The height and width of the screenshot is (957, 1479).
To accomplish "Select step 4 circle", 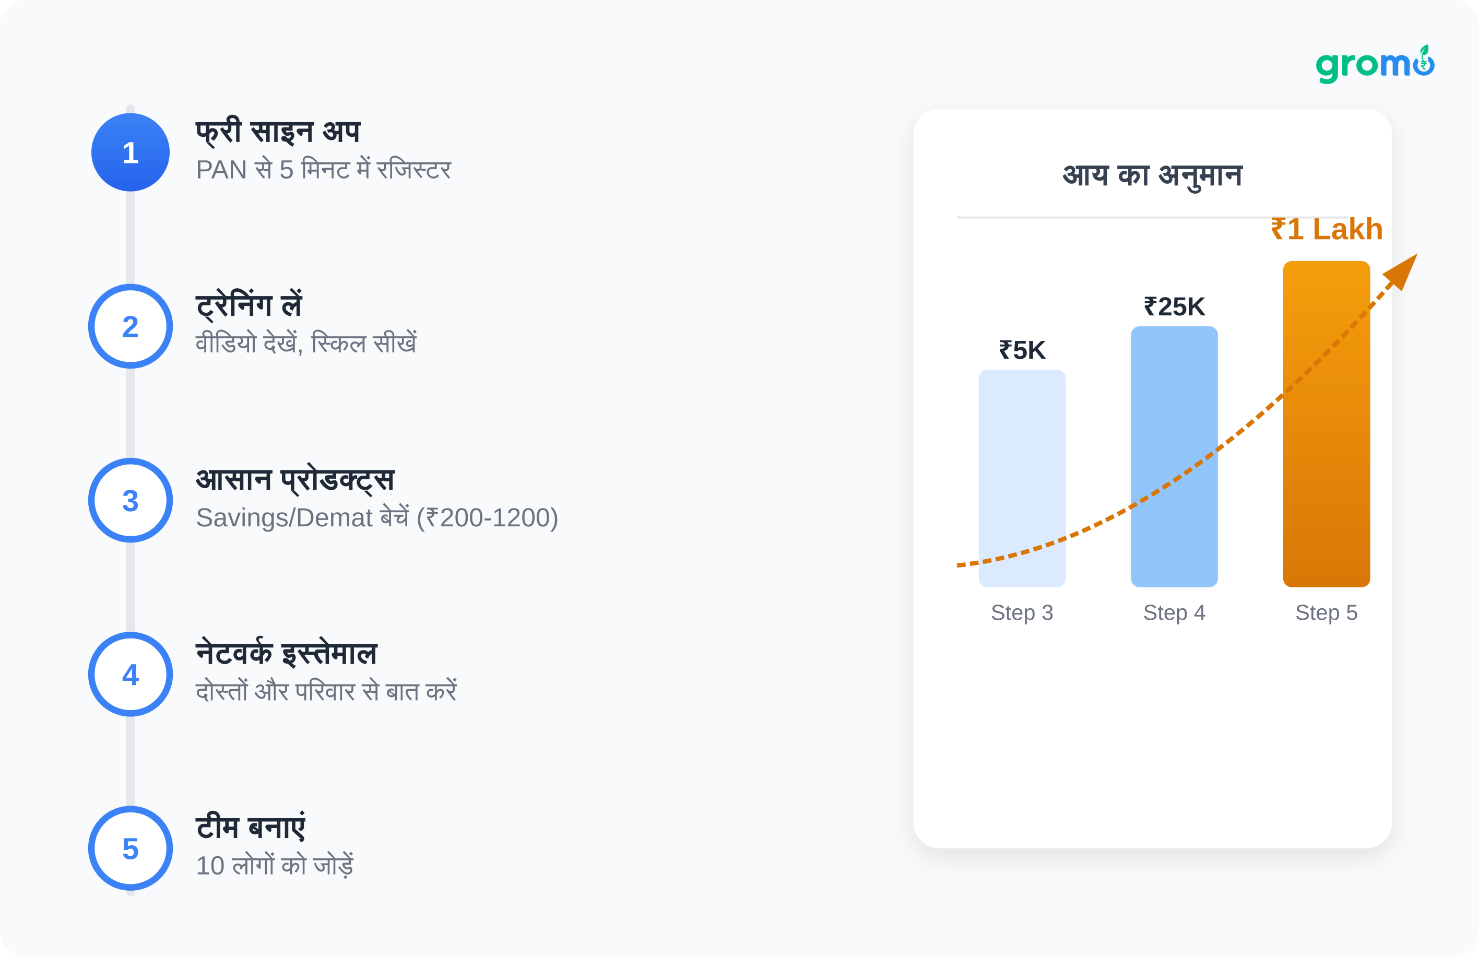I will point(131,674).
